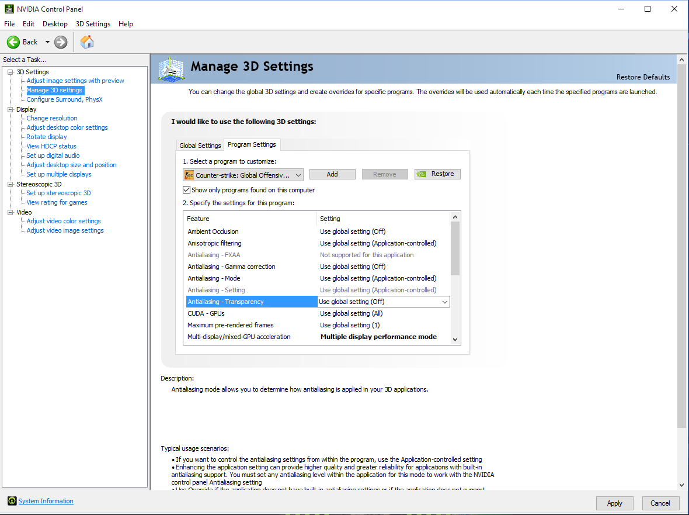Click the main page scroll down arrow
The image size is (689, 515).
pos(681,485)
